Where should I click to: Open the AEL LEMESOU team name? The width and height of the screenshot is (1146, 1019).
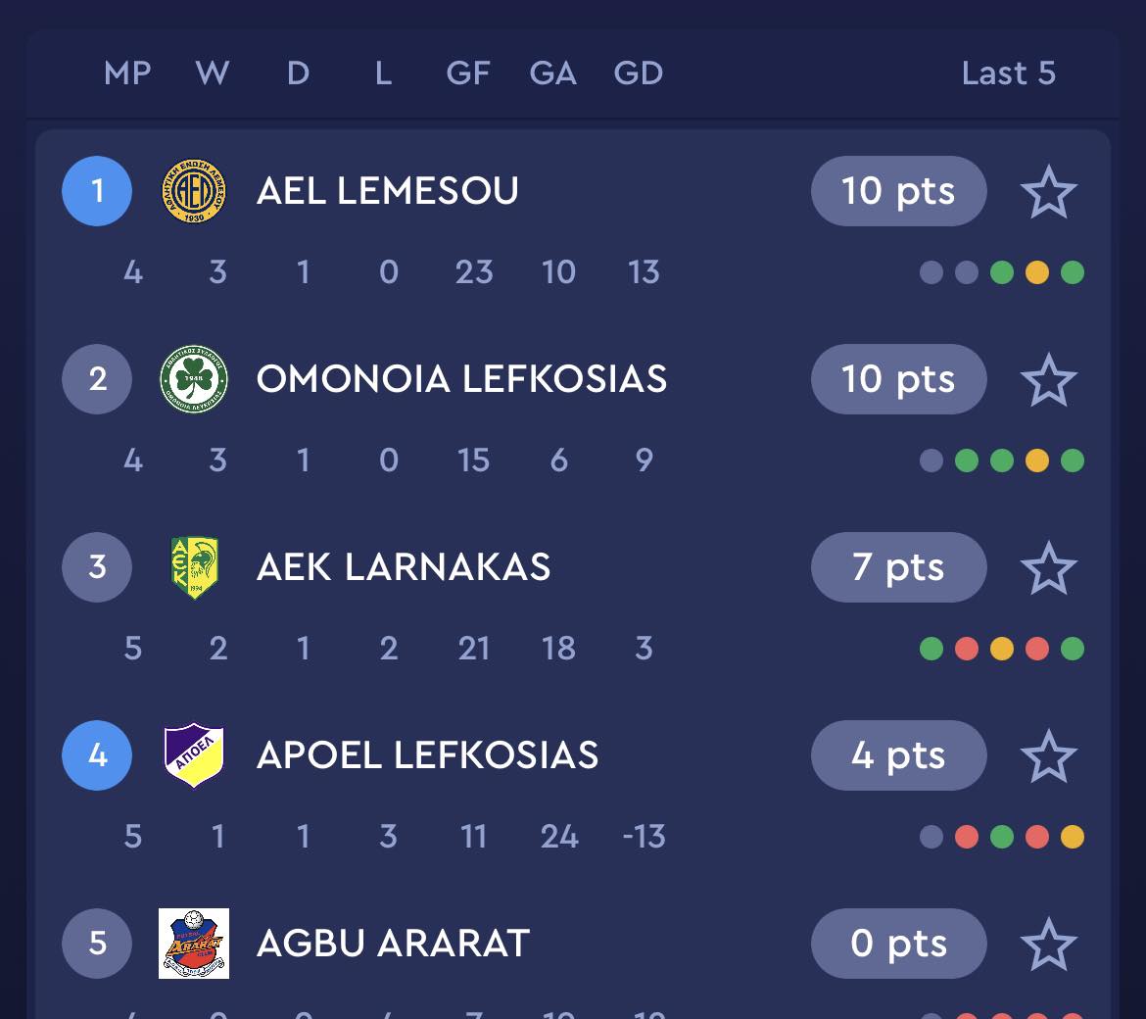[387, 191]
